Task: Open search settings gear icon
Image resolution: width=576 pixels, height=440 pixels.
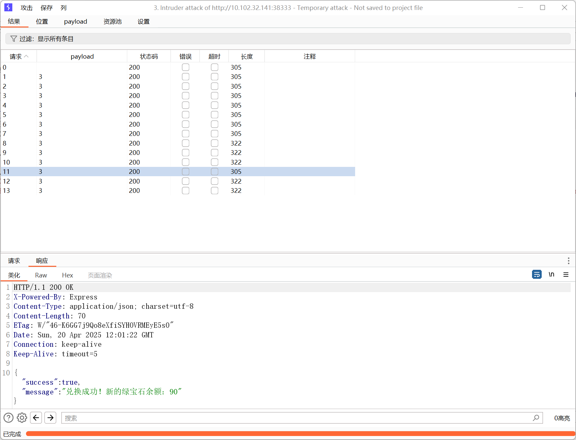Action: point(22,418)
